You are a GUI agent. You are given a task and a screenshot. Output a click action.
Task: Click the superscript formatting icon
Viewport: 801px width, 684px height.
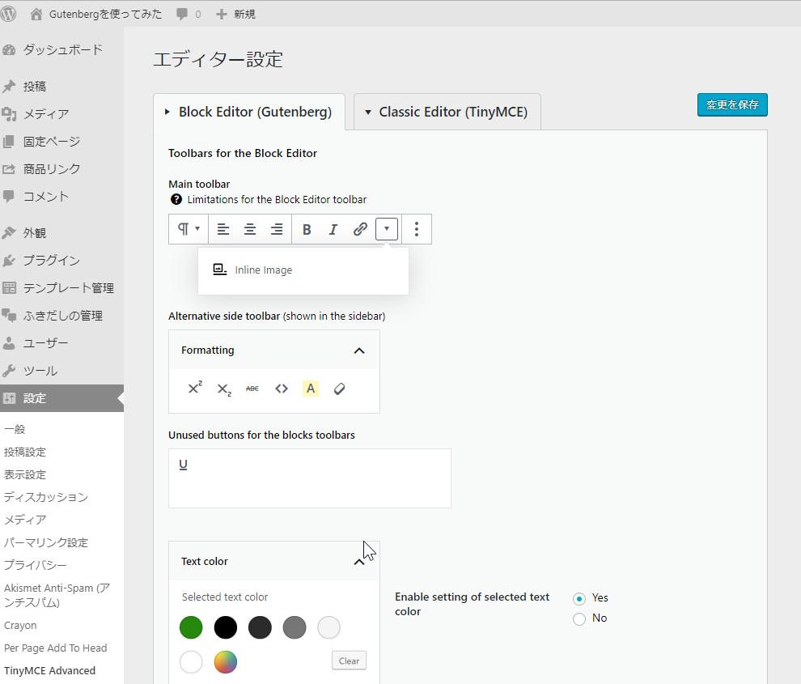tap(195, 389)
